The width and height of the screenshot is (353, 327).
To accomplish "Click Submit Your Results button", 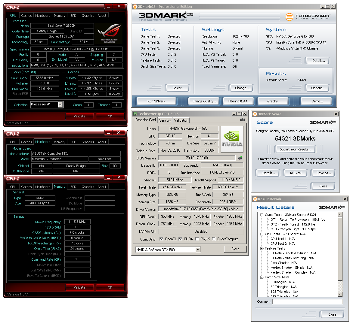I will point(295,149).
